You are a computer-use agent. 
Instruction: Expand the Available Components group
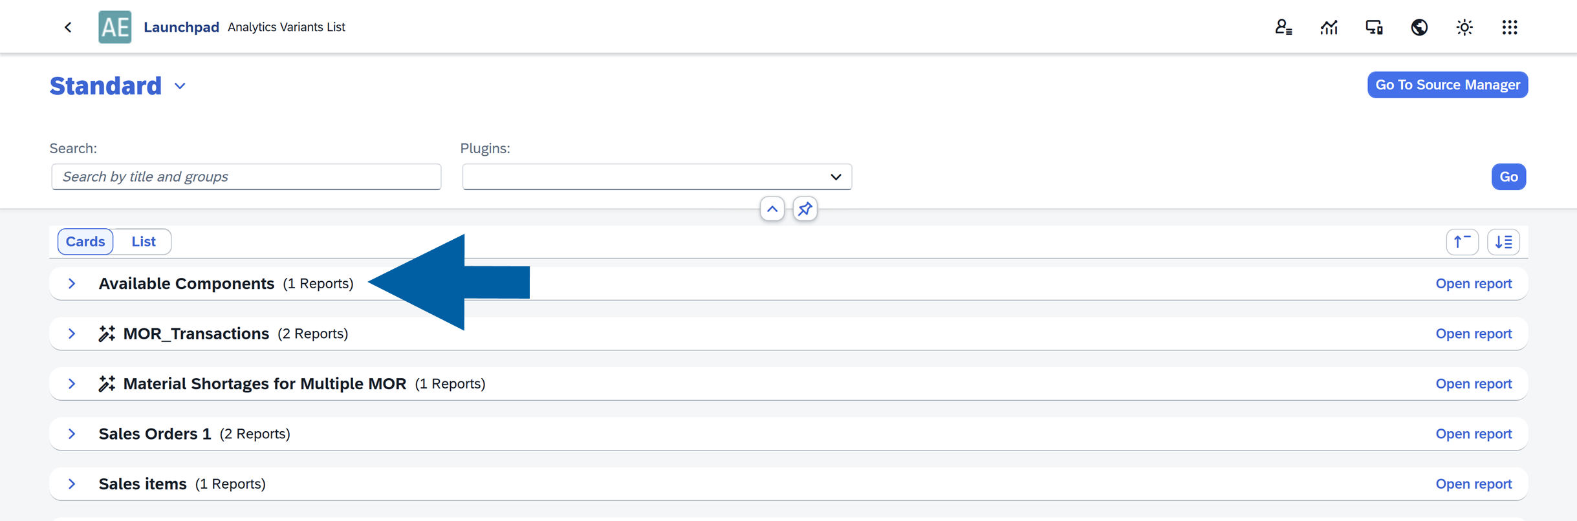click(71, 283)
